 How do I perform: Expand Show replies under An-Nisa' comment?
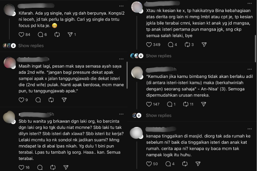click(159, 115)
